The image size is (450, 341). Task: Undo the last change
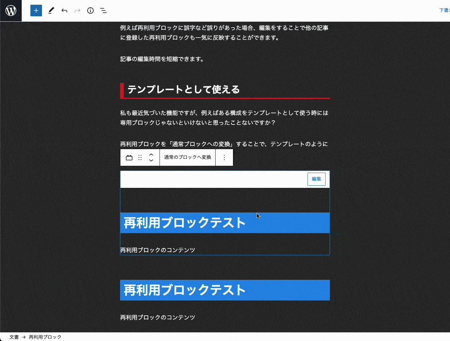tap(64, 10)
